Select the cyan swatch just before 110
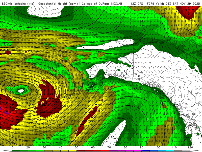The image size is (202, 152). pos(170,151)
